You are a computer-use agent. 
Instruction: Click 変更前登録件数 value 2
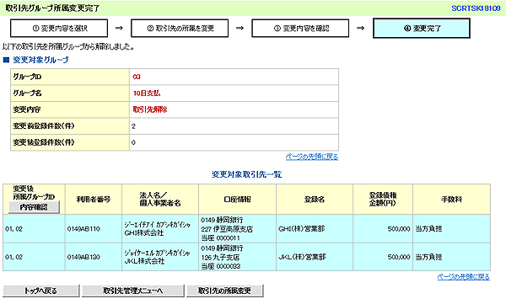(133, 126)
